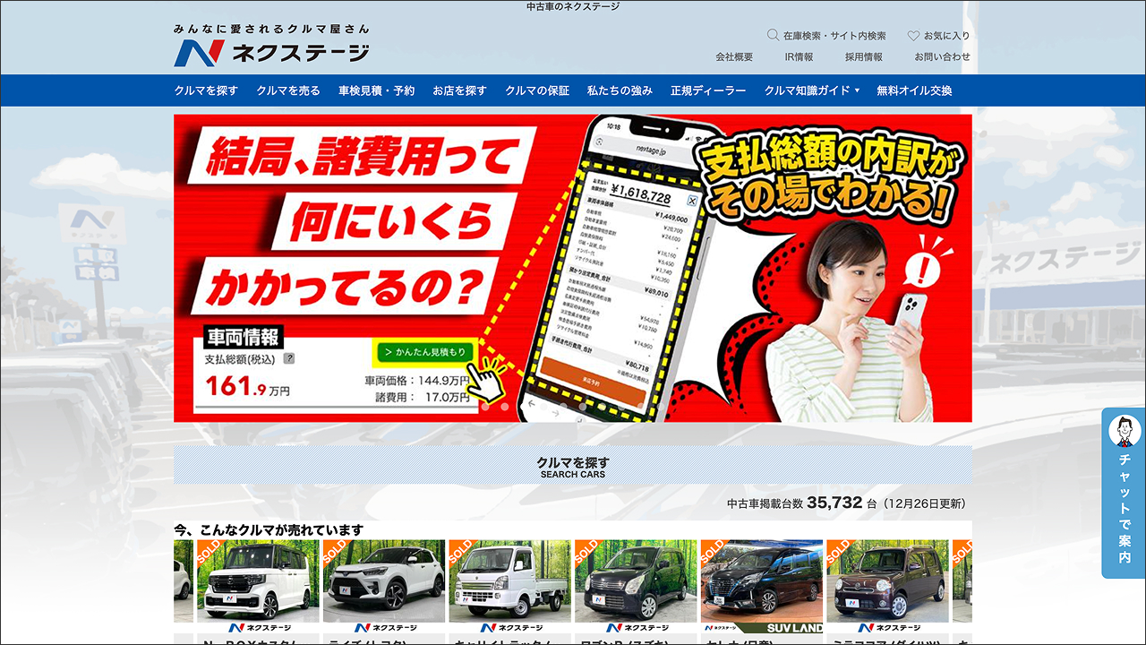Click the heart icon next to お気に入り
The height and width of the screenshot is (645, 1146).
point(915,35)
